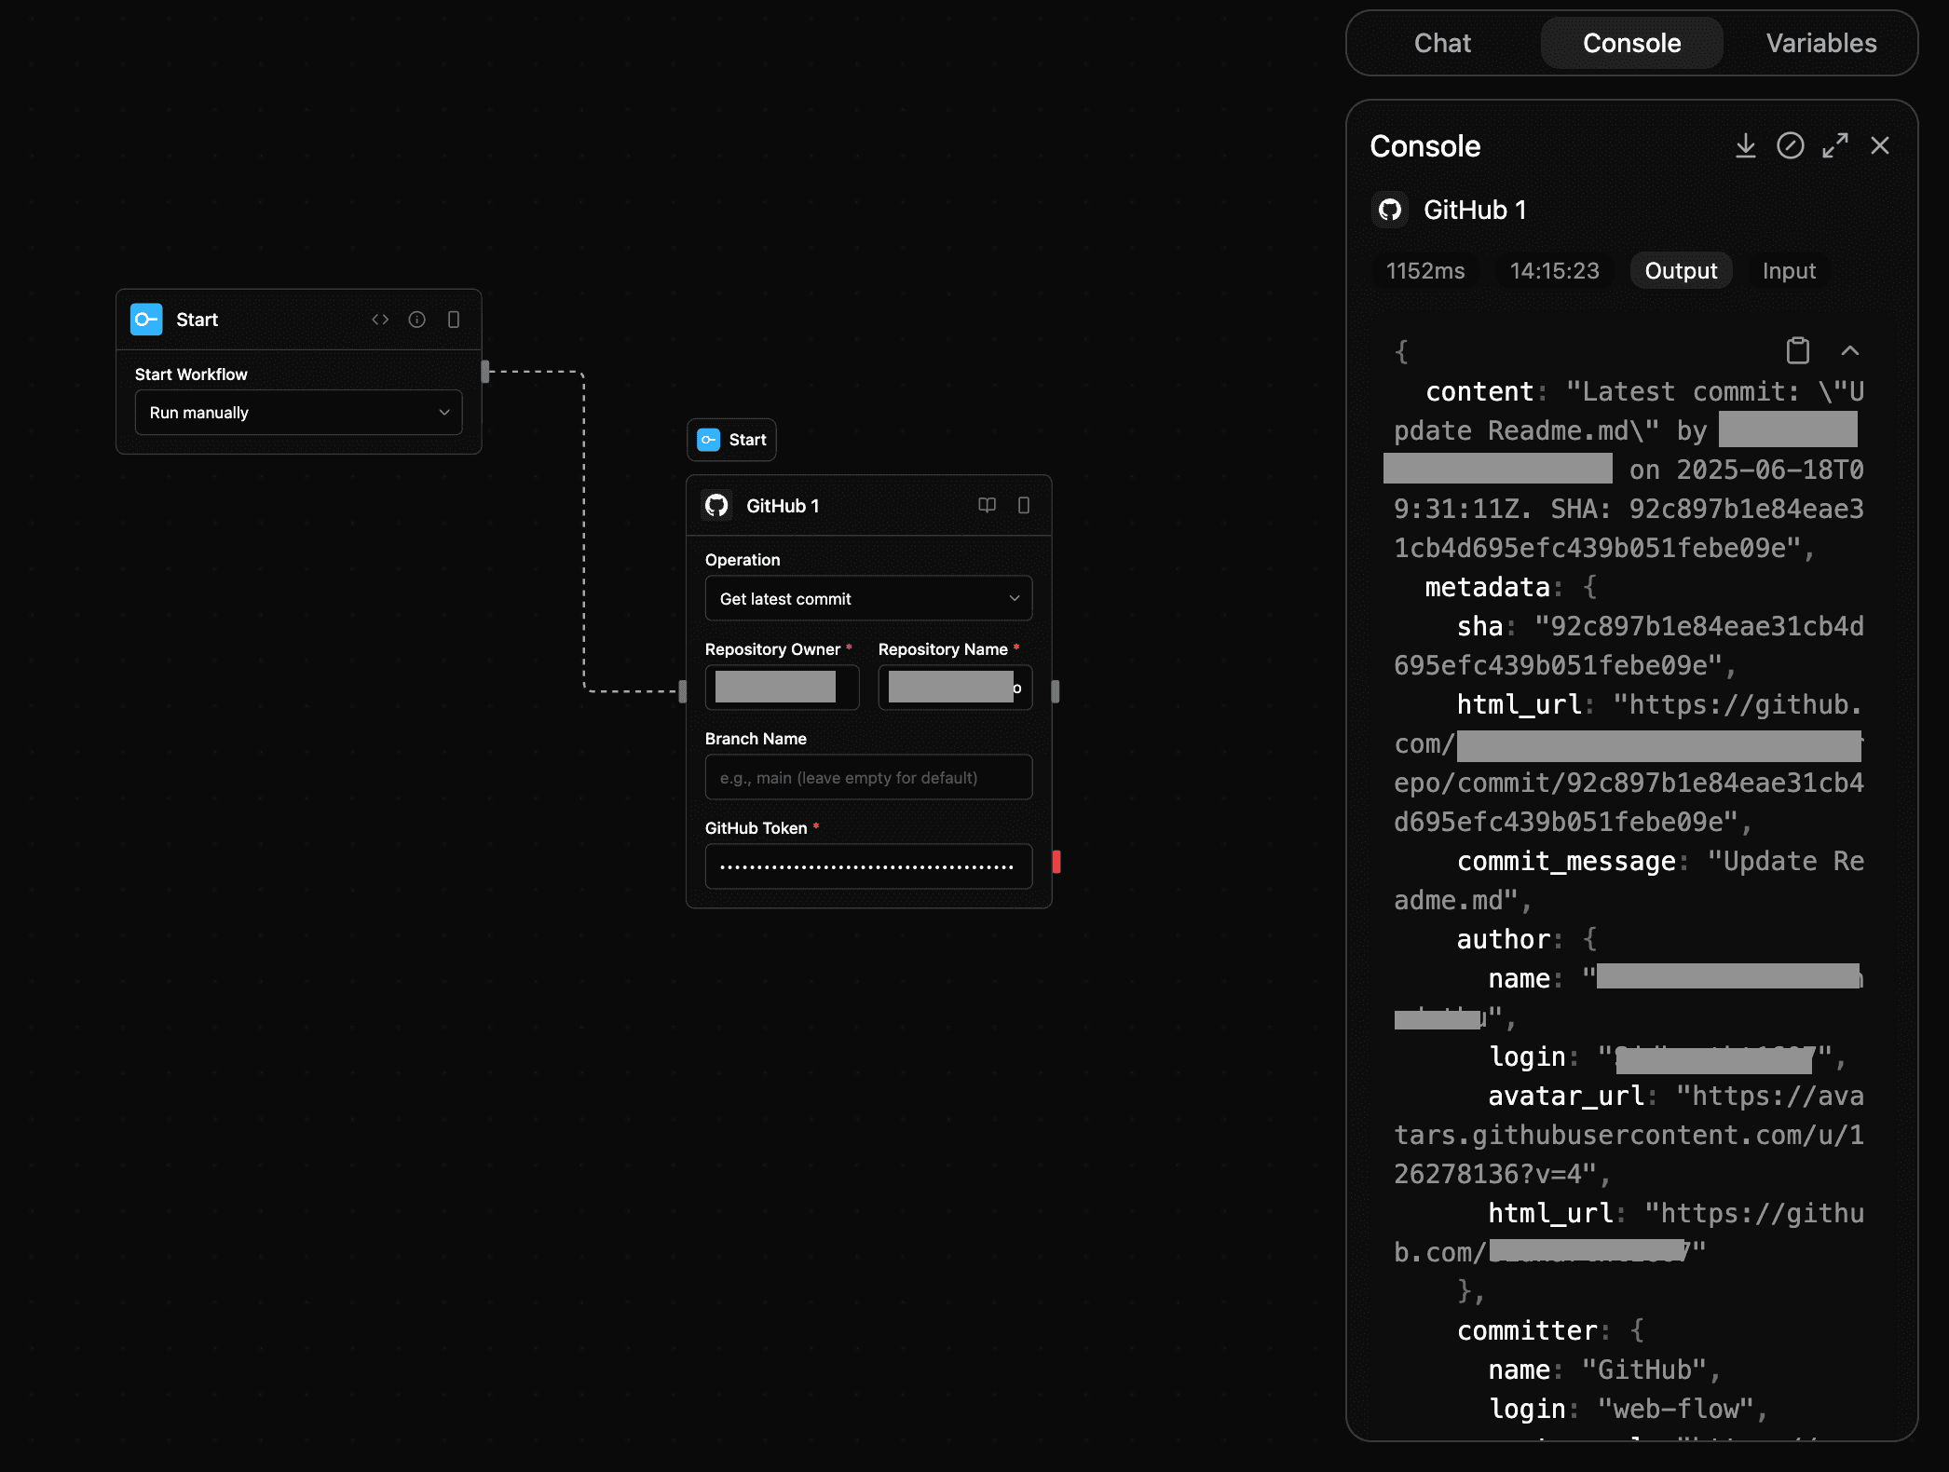Click the 1152ms execution time badge
Image resolution: width=1949 pixels, height=1472 pixels.
click(x=1424, y=270)
